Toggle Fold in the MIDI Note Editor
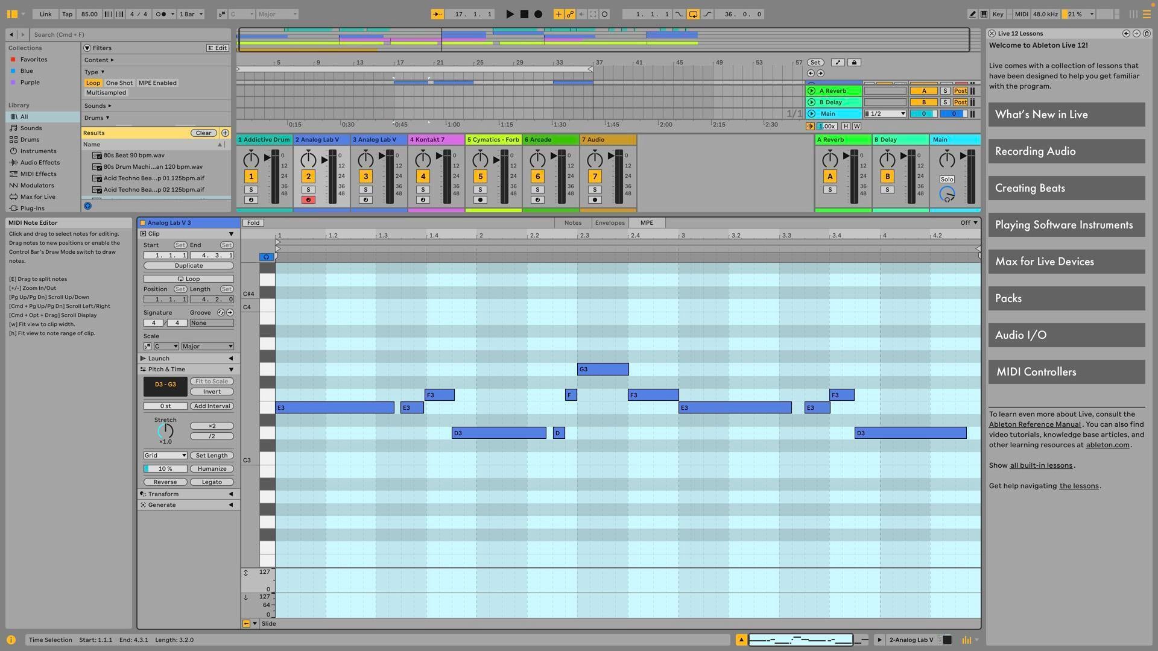 pos(253,222)
